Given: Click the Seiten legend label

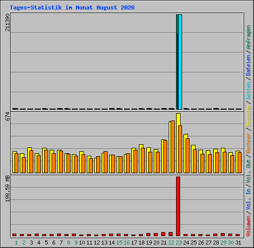Looking at the screenshot, I should coord(249,91).
